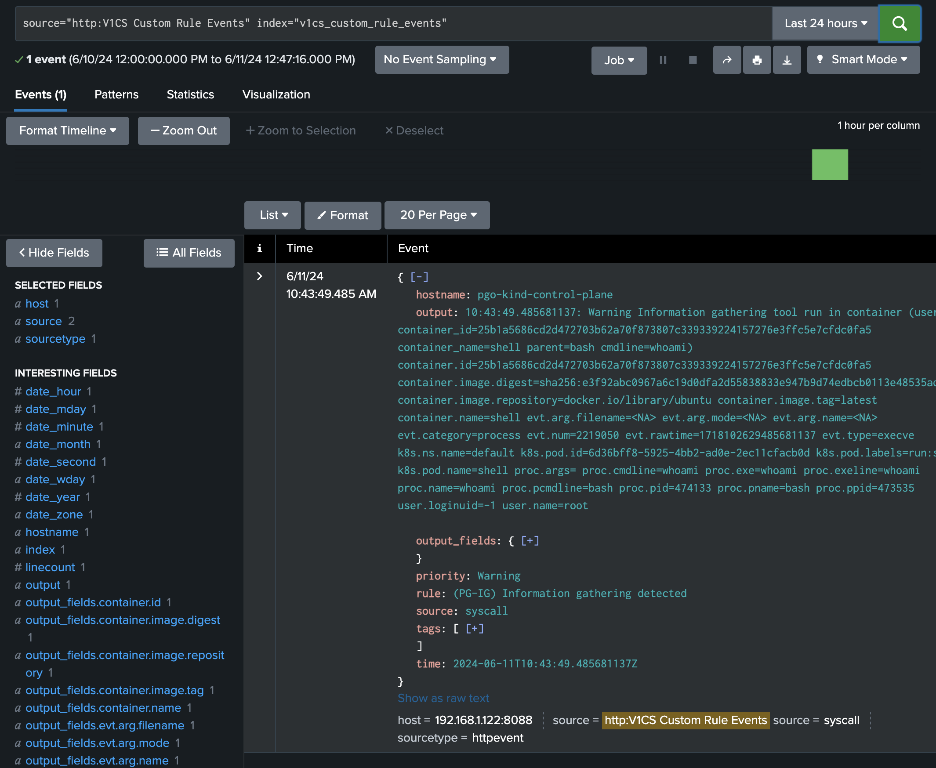Screen dimensions: 936x768
Task: Open the No Event Sampling dropdown
Action: 441,60
